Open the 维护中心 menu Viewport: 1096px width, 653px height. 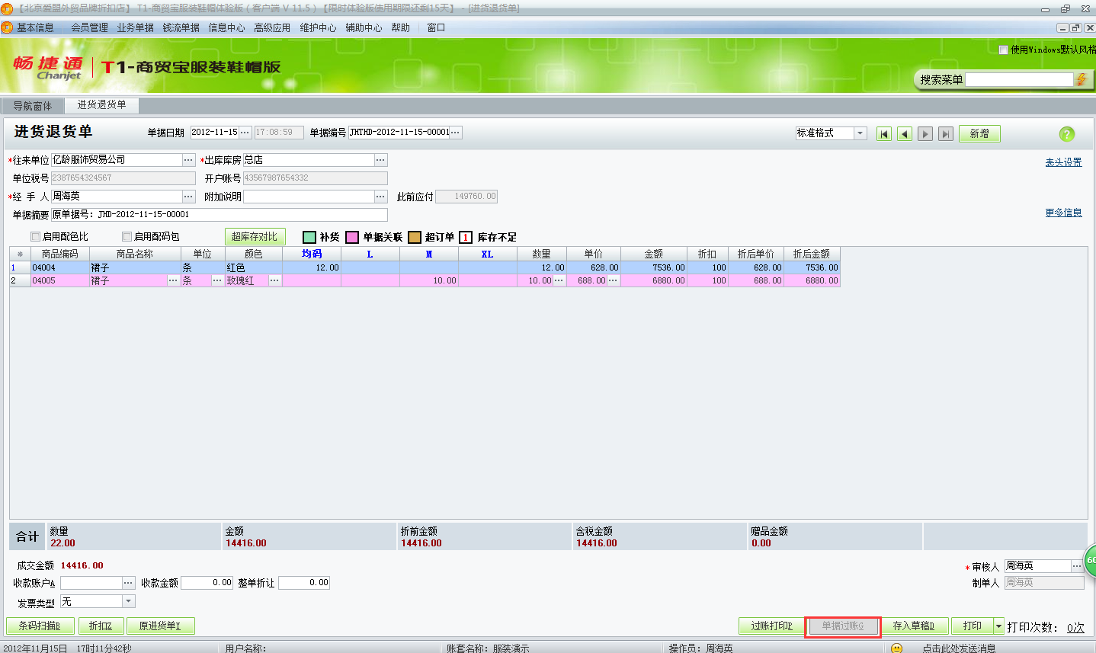coord(318,28)
